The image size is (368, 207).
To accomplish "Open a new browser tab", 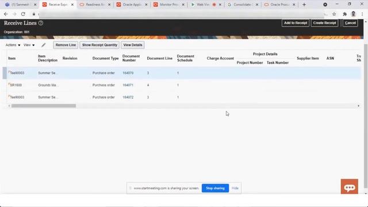I will pyautogui.click(x=304, y=5).
